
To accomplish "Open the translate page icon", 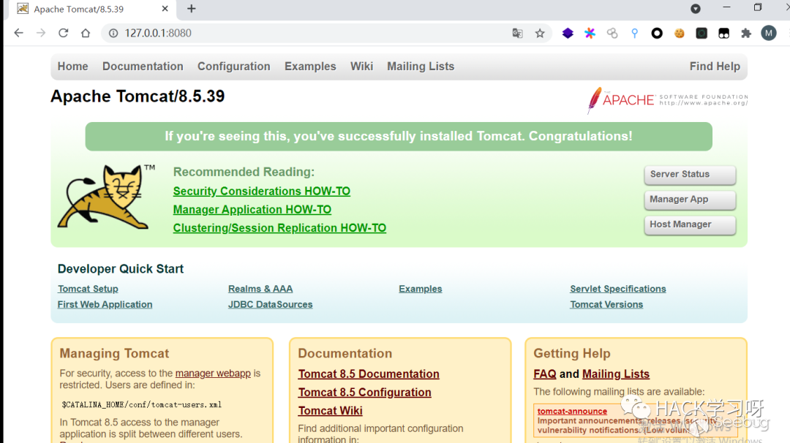I will tap(517, 33).
